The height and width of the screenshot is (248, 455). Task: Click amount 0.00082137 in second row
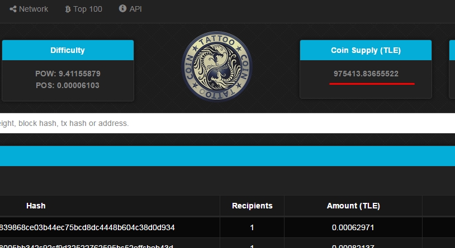(353, 246)
